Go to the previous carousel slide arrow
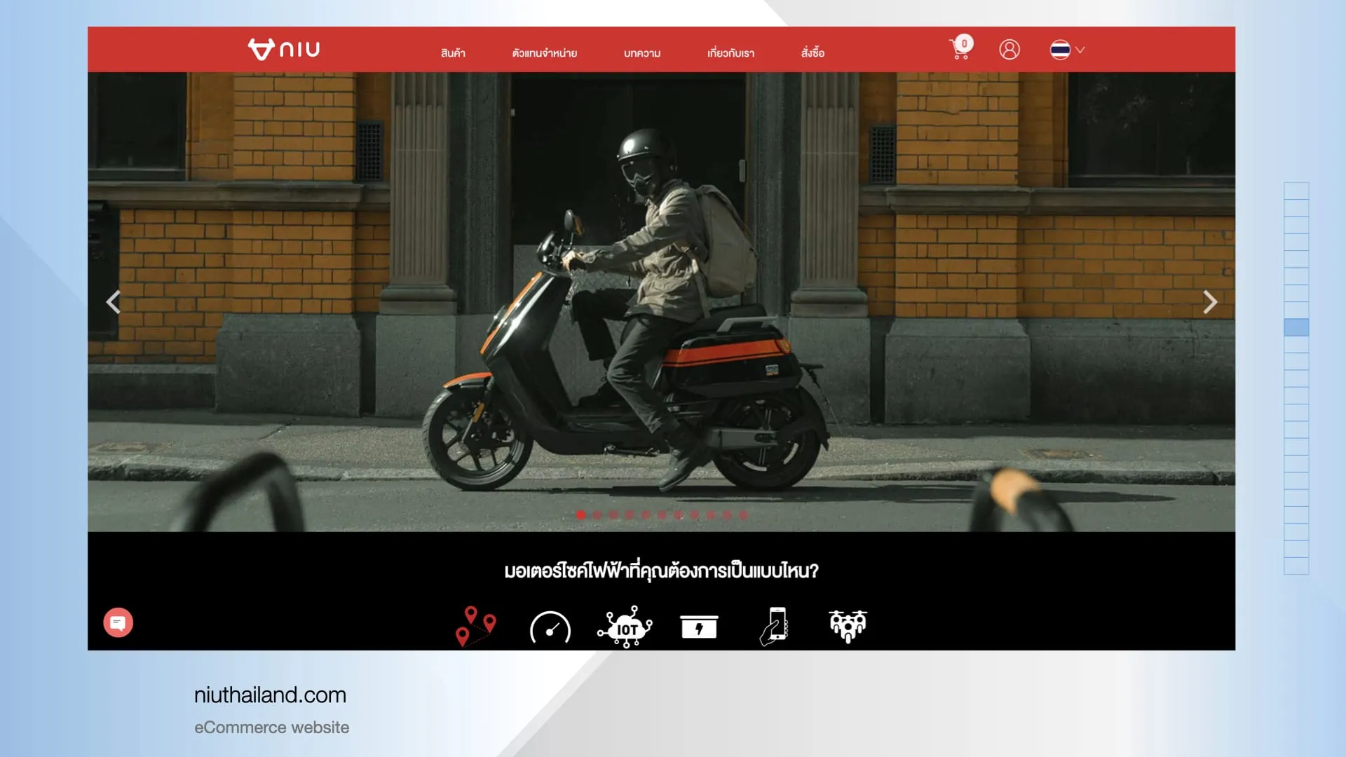1346x757 pixels. (x=114, y=302)
